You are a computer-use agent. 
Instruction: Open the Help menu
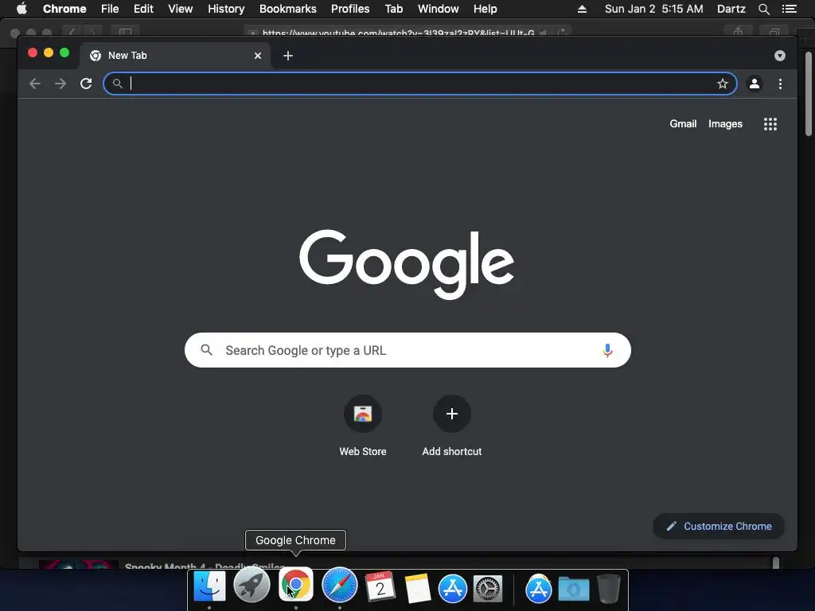(485, 9)
